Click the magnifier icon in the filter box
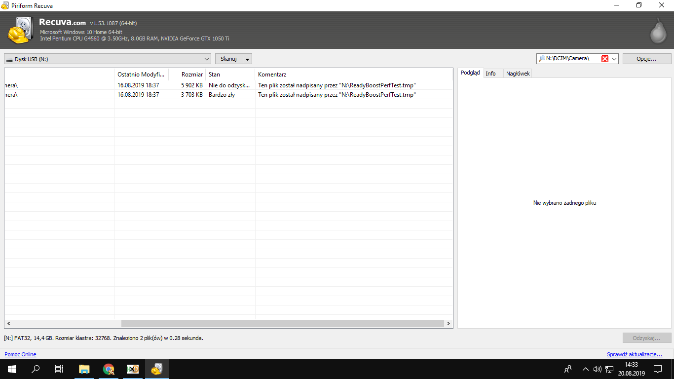Viewport: 674px width, 379px height. (x=542, y=59)
